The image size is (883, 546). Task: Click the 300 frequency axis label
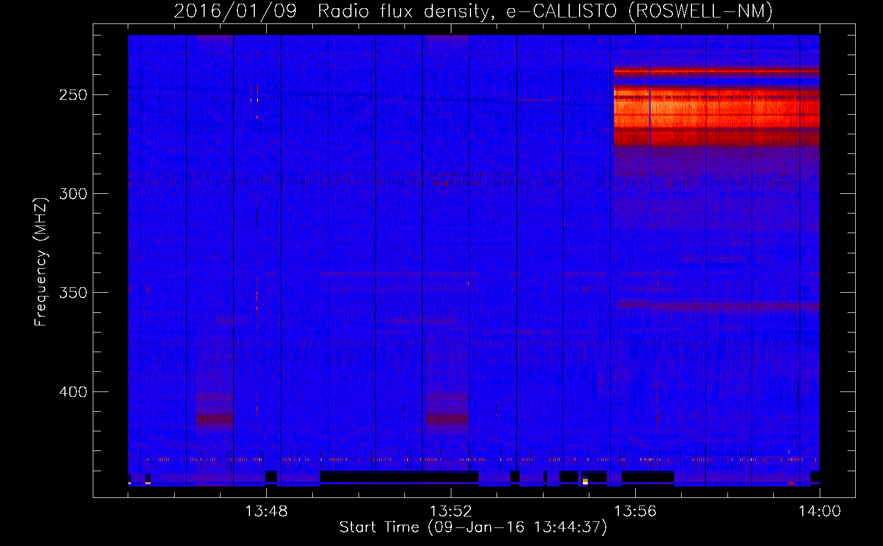pos(73,194)
